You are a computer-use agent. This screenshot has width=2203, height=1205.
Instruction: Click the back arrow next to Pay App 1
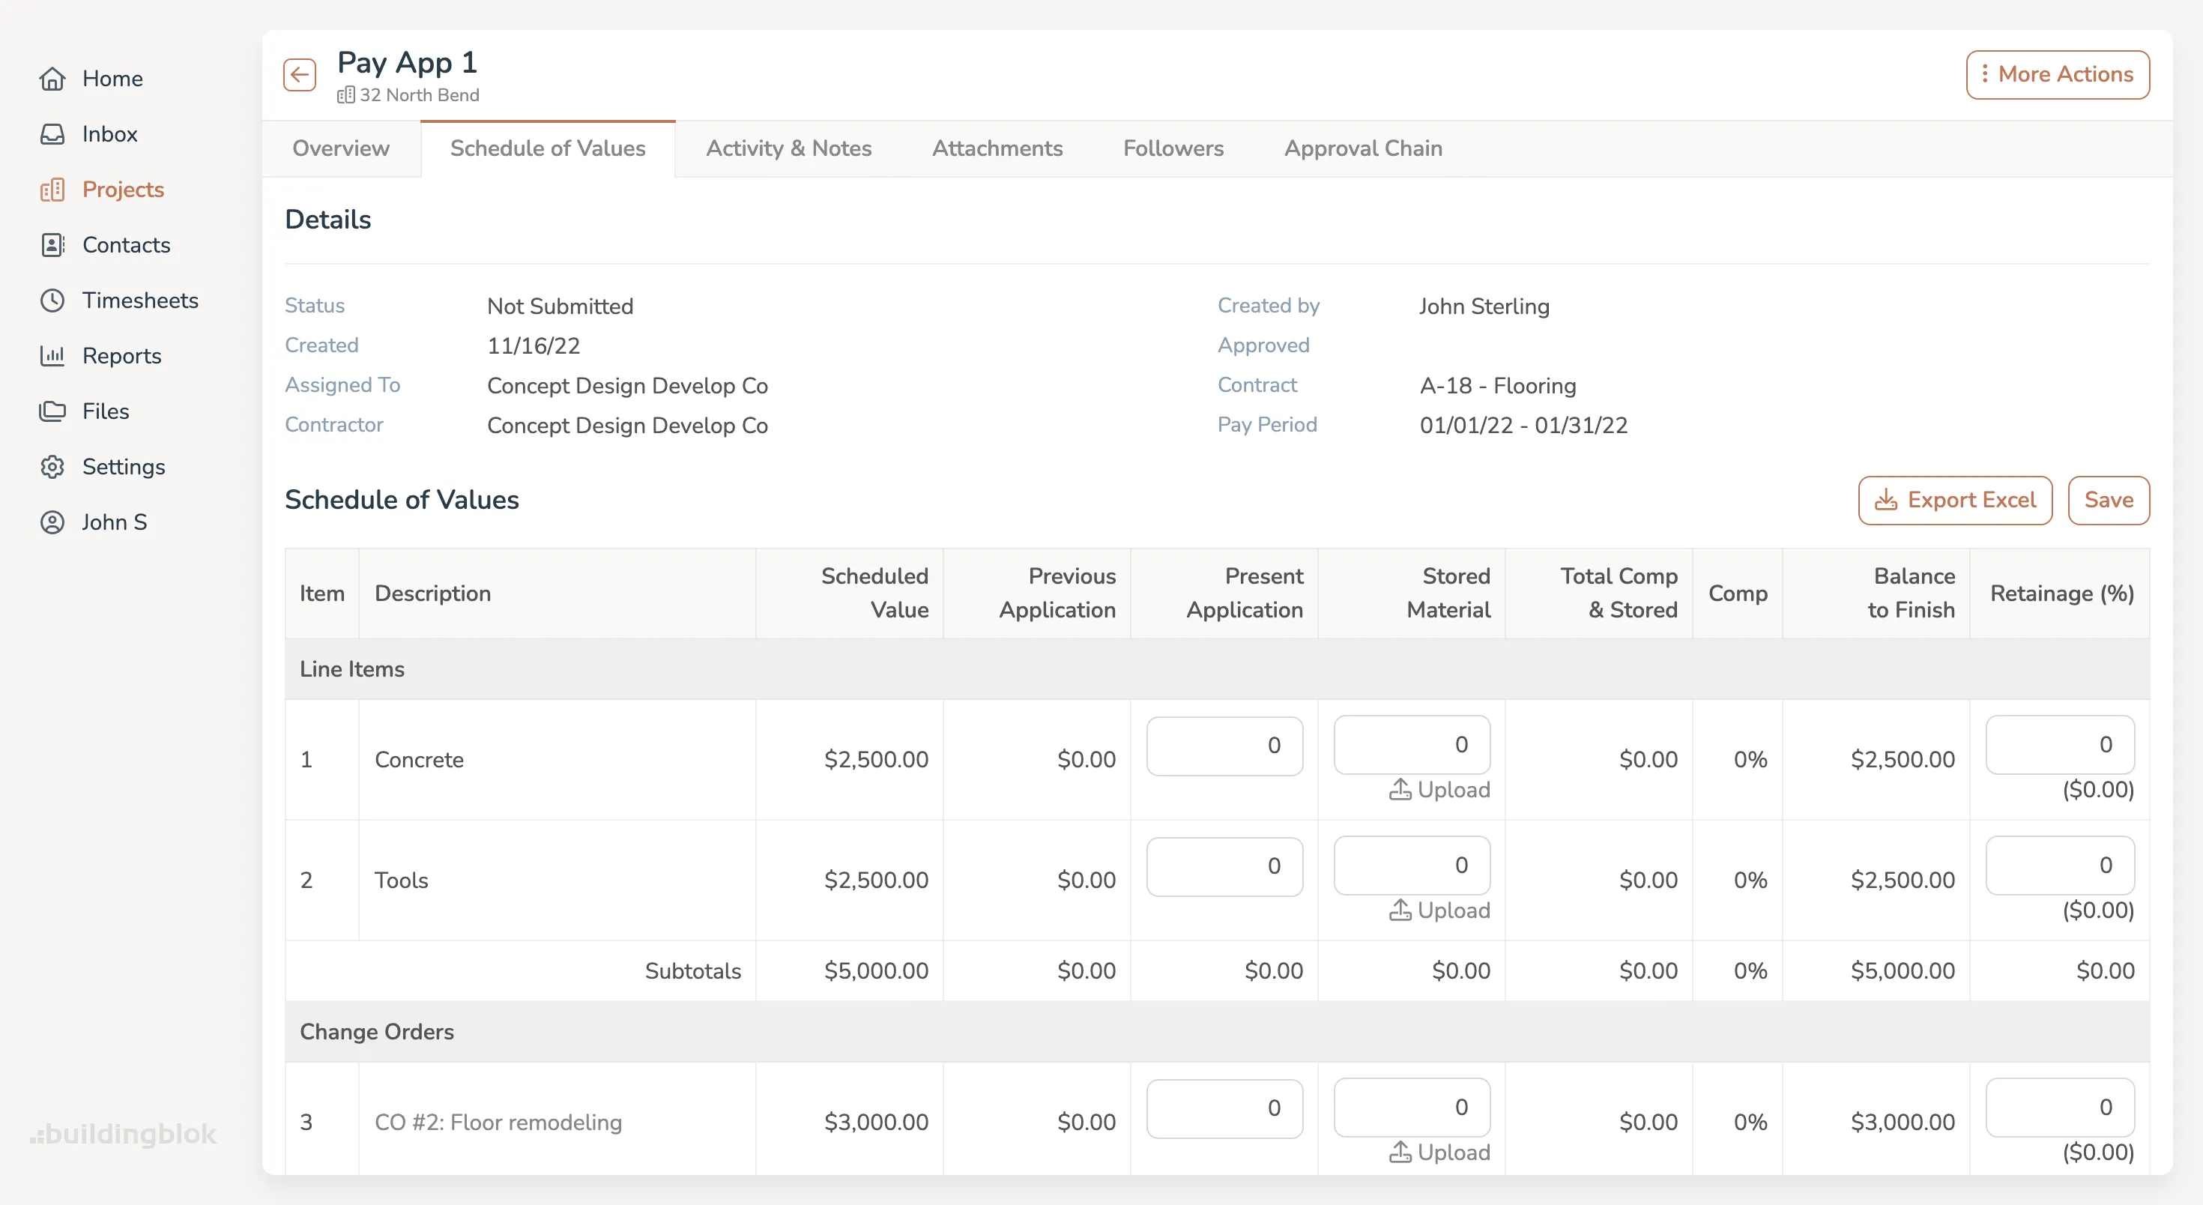[298, 74]
